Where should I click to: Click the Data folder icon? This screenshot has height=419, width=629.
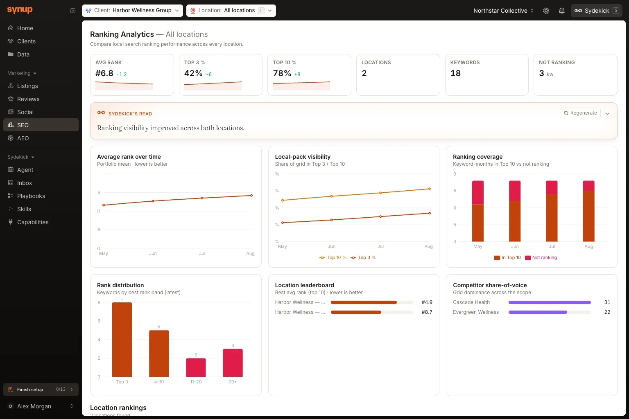coord(11,54)
